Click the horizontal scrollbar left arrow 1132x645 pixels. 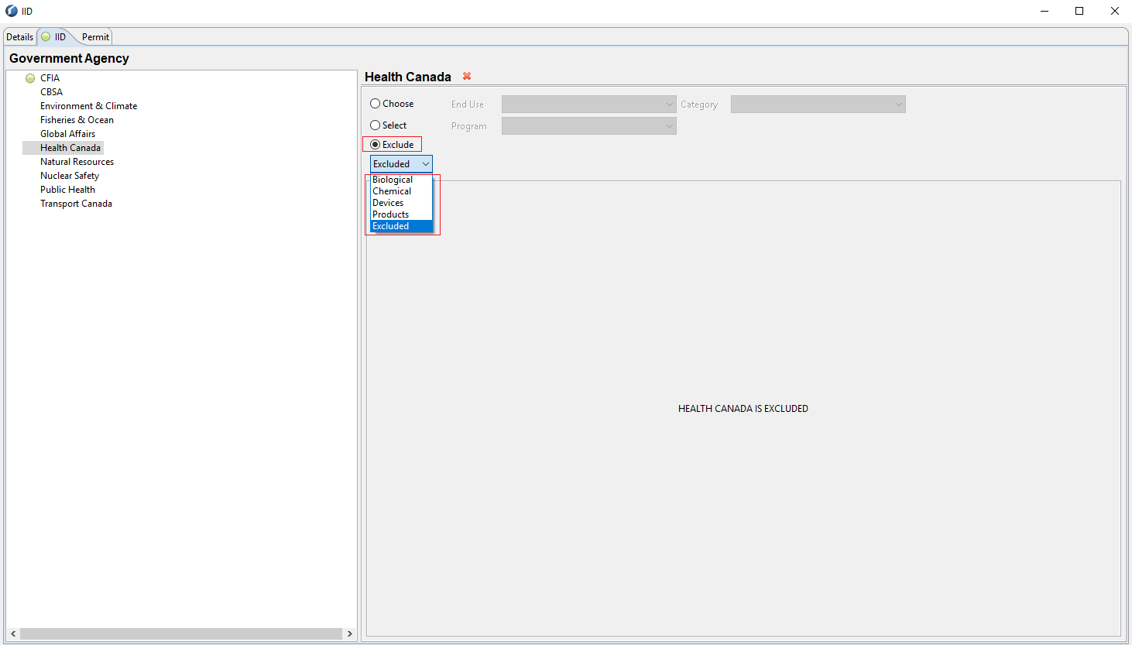tap(13, 633)
